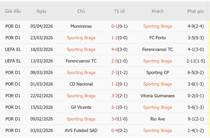Select the "Phạt góc" column header
210x138 pixels.
(195, 11)
